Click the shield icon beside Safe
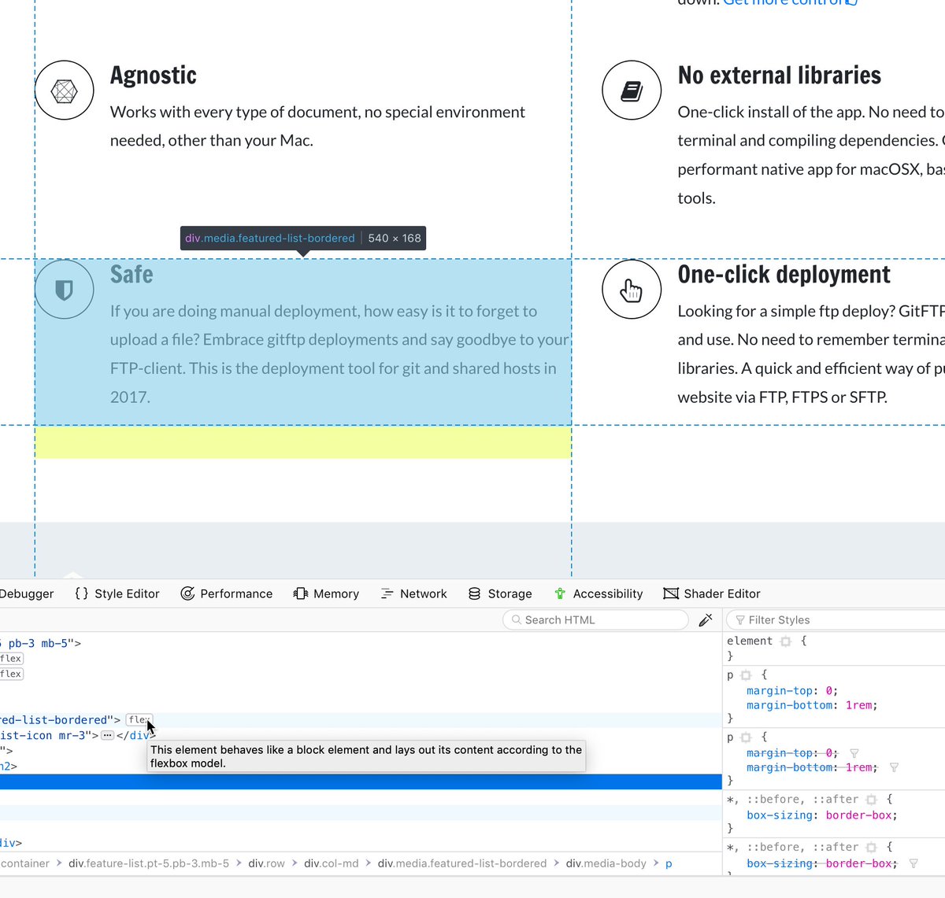This screenshot has height=898, width=945. 65,290
